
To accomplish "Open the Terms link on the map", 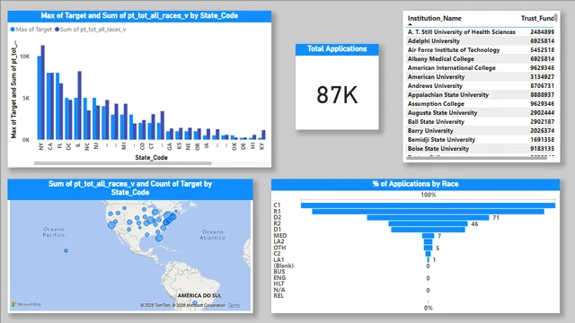I will (234, 305).
